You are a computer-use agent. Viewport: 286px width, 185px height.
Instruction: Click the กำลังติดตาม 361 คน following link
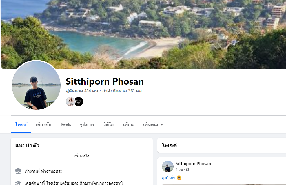coord(122,91)
